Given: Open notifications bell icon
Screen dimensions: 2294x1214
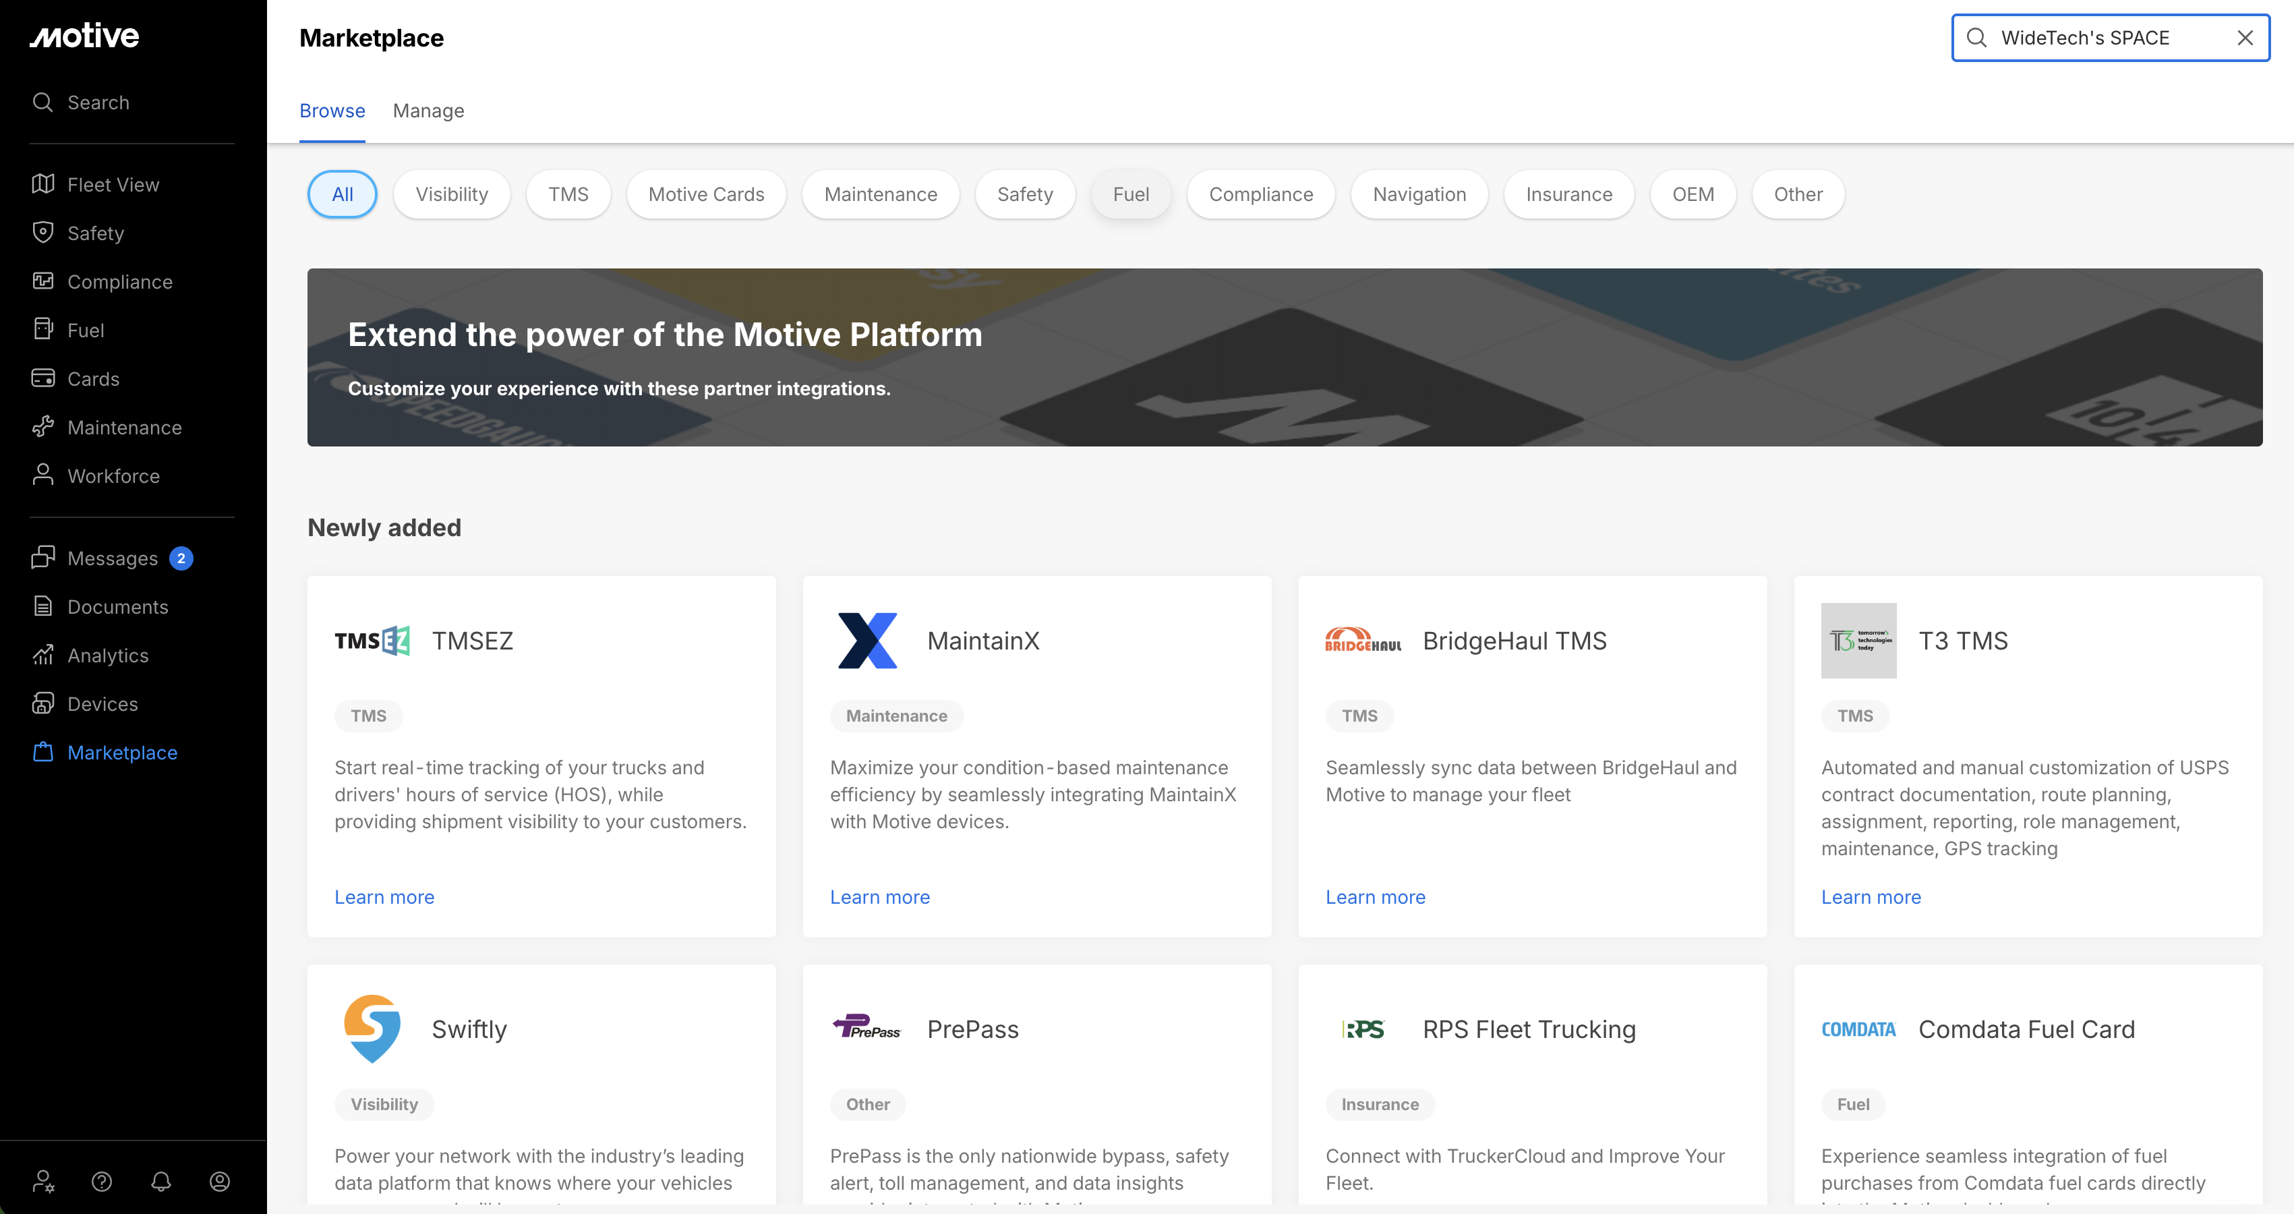Looking at the screenshot, I should pos(160,1181).
